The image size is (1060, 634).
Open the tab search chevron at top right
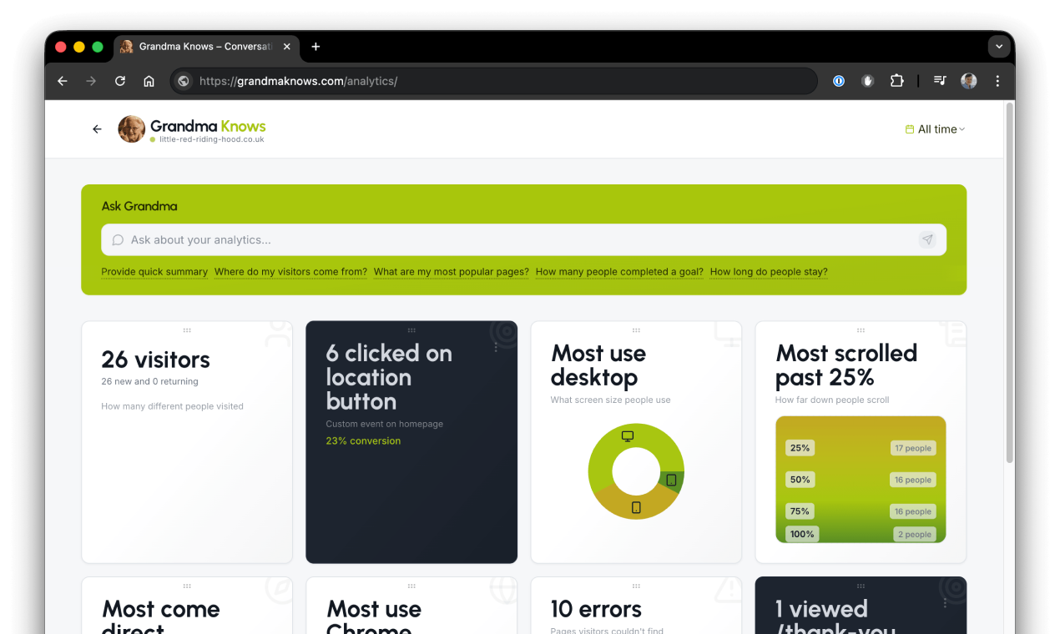click(999, 46)
